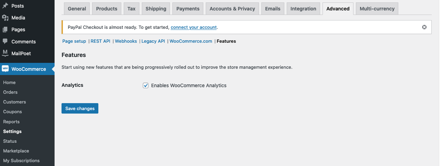Dismiss the PayPal Checkout notice

click(424, 27)
